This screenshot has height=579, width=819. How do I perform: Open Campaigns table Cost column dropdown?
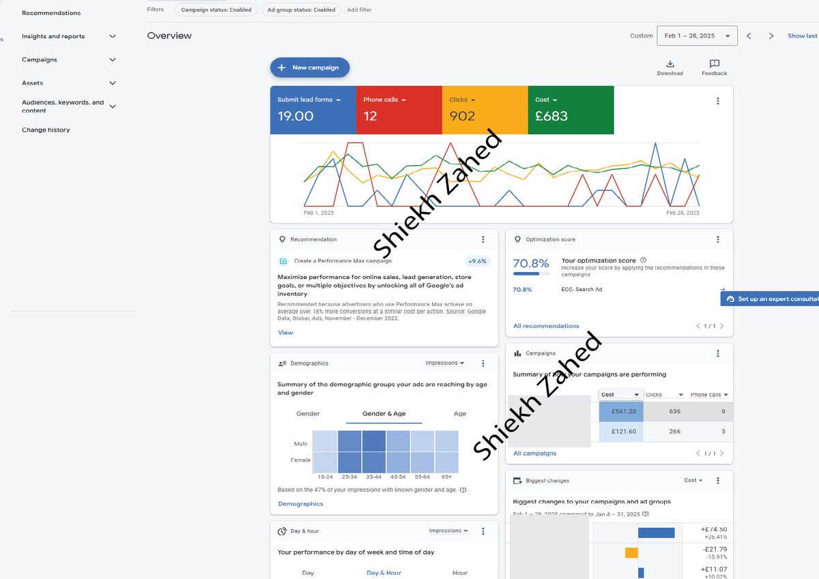(621, 395)
